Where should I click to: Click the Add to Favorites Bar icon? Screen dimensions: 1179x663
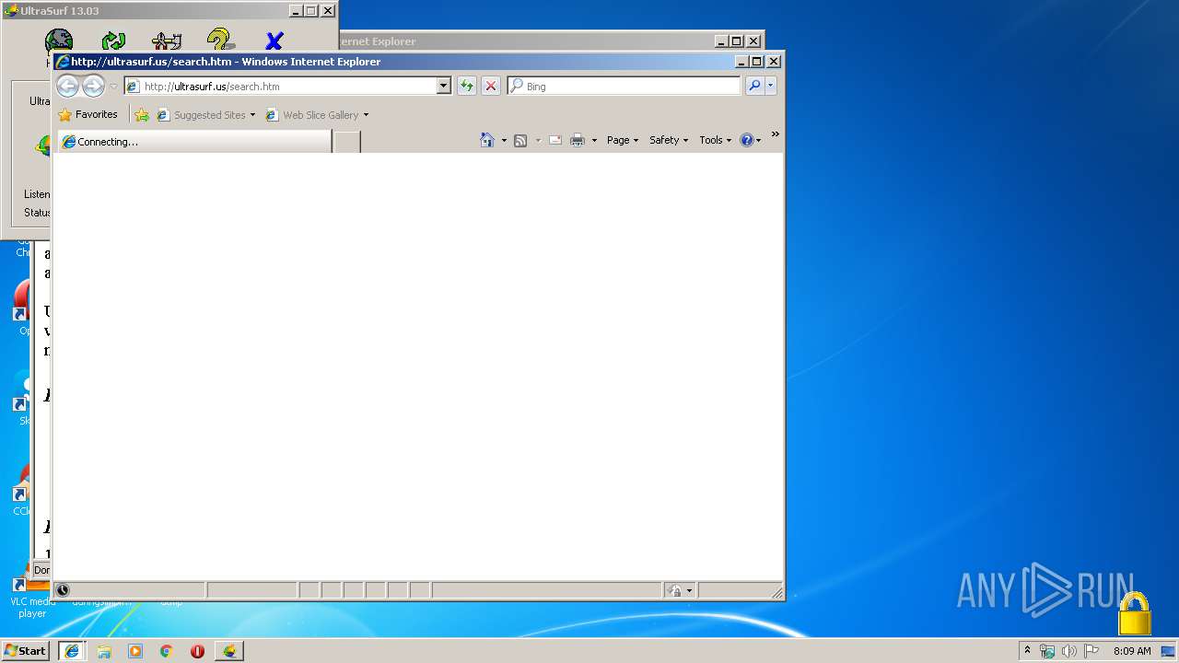coord(141,115)
